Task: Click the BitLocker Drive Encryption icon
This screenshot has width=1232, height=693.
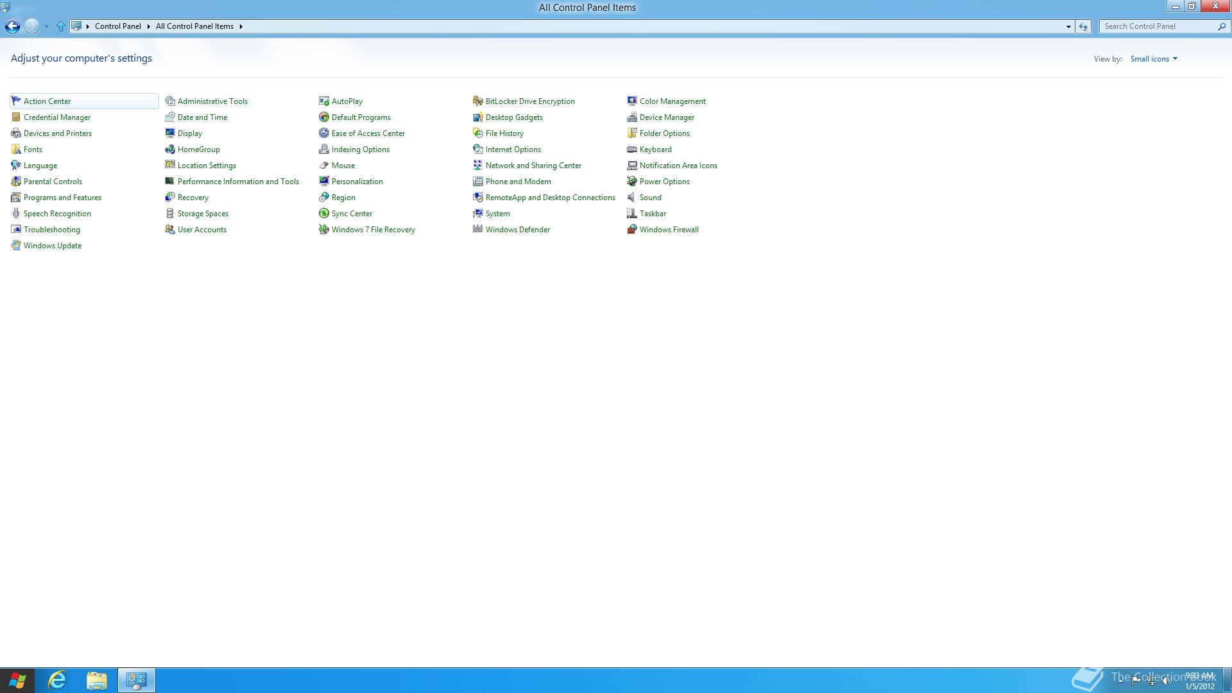Action: [x=478, y=101]
